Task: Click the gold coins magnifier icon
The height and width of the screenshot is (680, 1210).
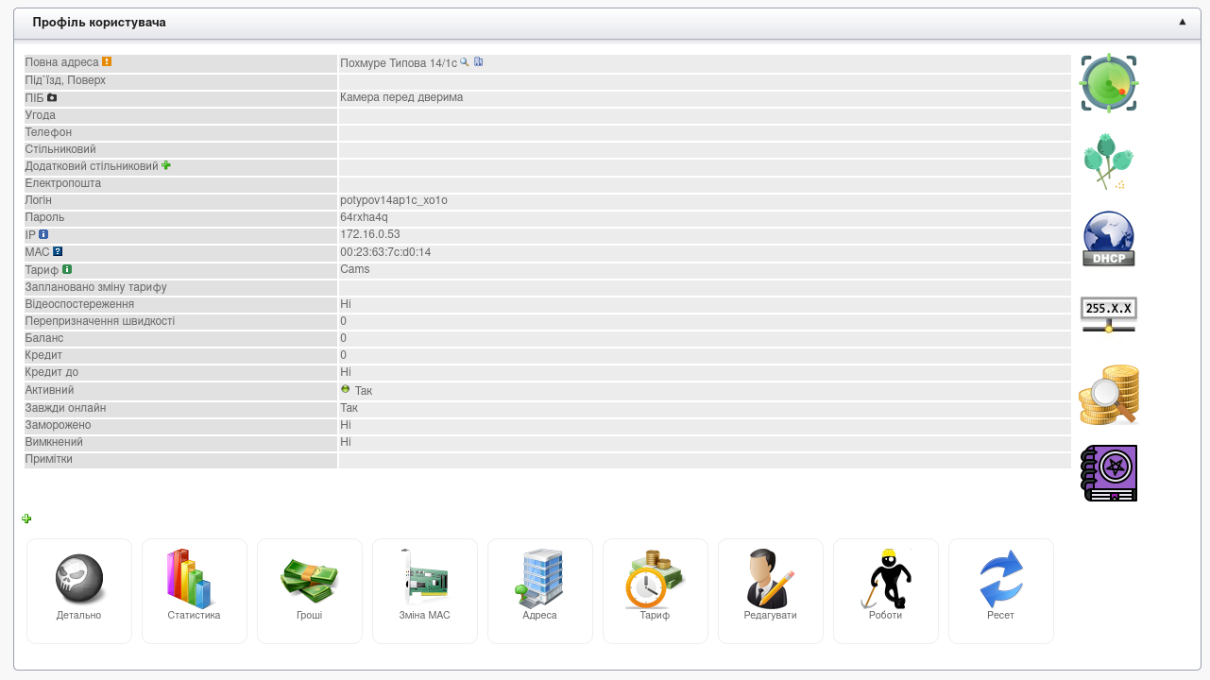Action: pyautogui.click(x=1109, y=395)
